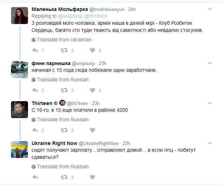223x186 pixels.
Task: Retweet Маленька Мольфарка's tweet
Action: pyautogui.click(x=64, y=50)
